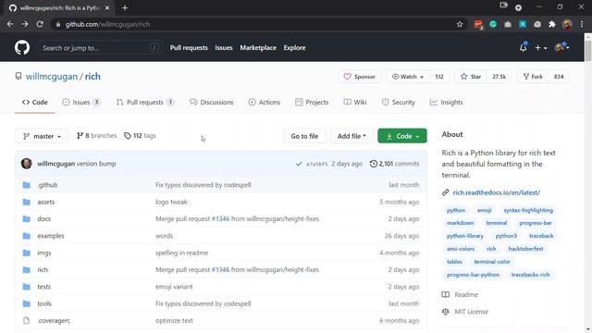Open the Chrome profile avatar in toolbar

[x=567, y=24]
